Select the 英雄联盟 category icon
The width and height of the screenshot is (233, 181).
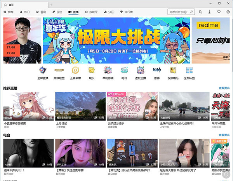click(59, 70)
